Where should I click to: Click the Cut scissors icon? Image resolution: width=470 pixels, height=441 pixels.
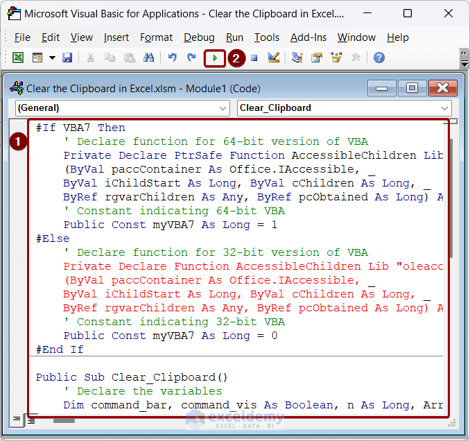(x=90, y=58)
